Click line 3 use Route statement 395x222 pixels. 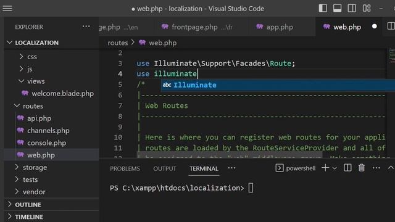tap(215, 64)
